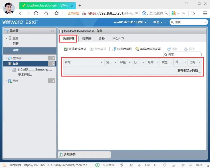Viewport: 210px width, 168px height.
Task: Click the ESXi top 搜索 search field
Action: 188,22
